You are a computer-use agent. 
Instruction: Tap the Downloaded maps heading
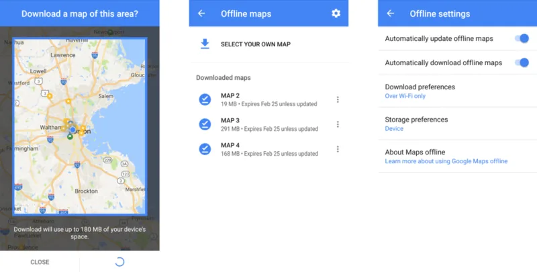point(224,78)
